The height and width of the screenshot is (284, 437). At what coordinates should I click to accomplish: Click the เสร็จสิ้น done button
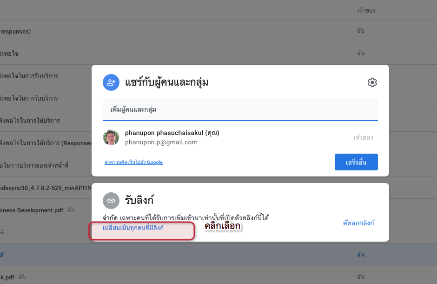(x=356, y=162)
